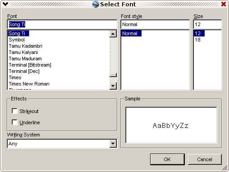The width and height of the screenshot is (229, 172).
Task: Click the font list scrollbar thumb
Action: pyautogui.click(x=113, y=75)
